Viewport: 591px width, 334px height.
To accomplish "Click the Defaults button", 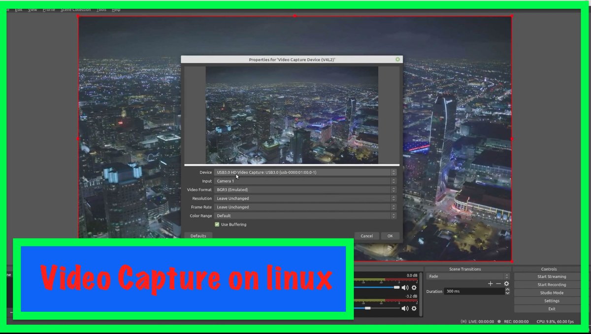I will (198, 236).
